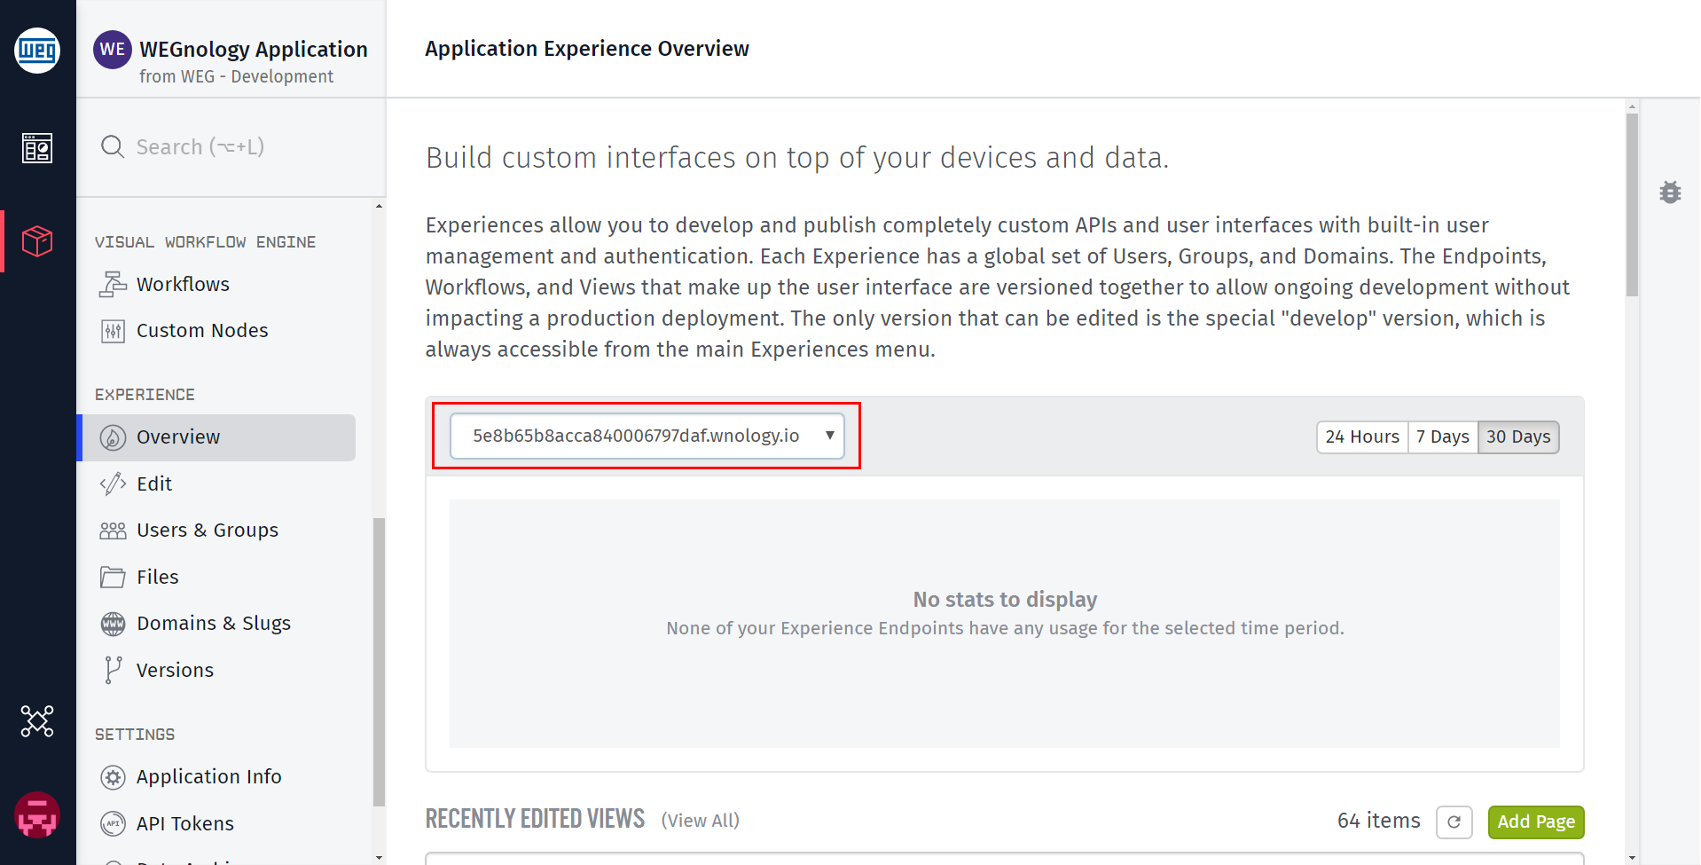Select the 30 Days time range
The width and height of the screenshot is (1701, 865).
tap(1518, 436)
